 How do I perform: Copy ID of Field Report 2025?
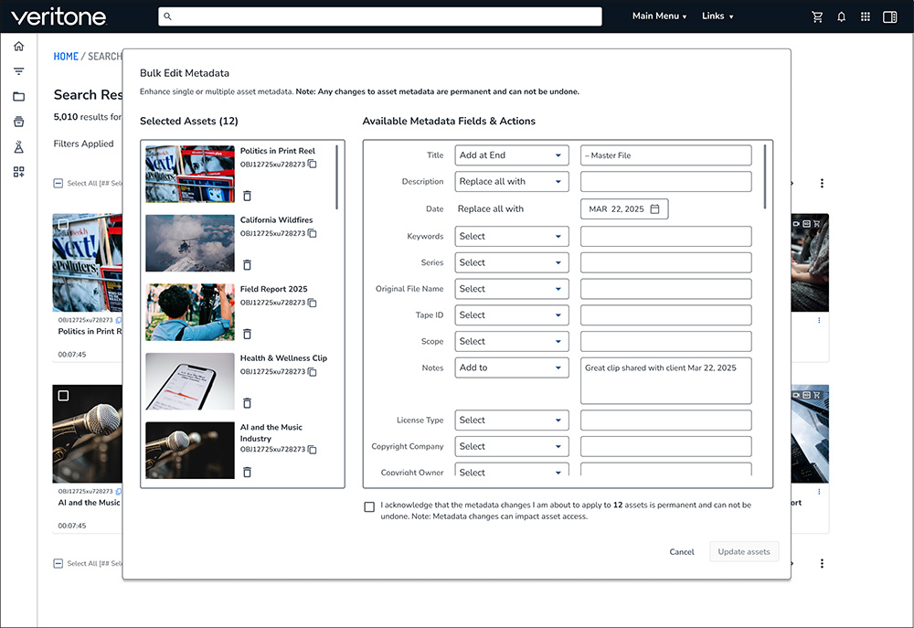(x=313, y=303)
